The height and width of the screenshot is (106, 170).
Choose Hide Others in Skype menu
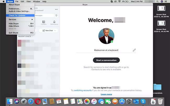click(x=20, y=26)
